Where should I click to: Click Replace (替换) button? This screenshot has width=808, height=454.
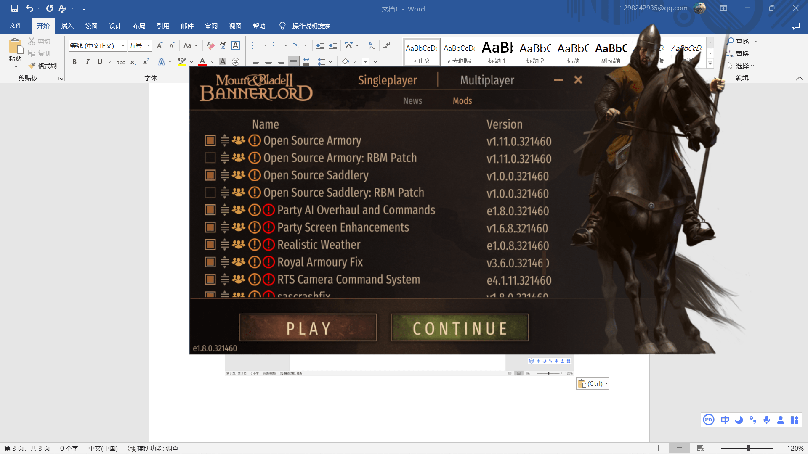738,53
